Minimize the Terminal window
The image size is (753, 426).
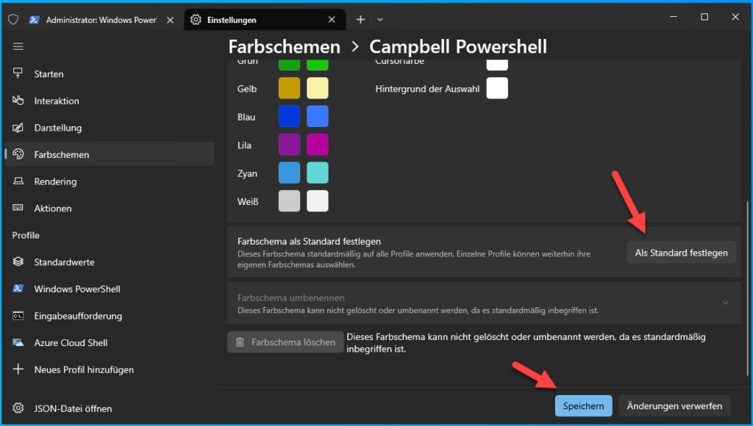[674, 17]
